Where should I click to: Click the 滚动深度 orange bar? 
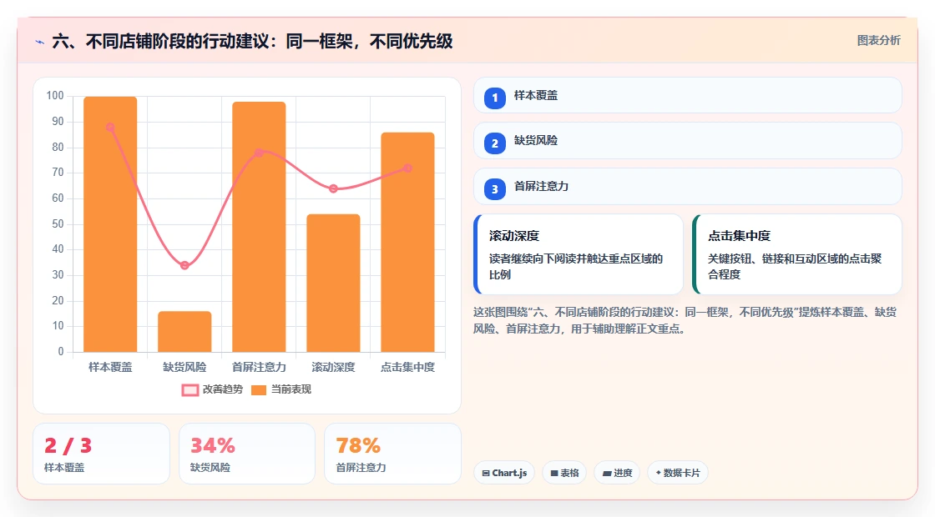click(x=333, y=283)
